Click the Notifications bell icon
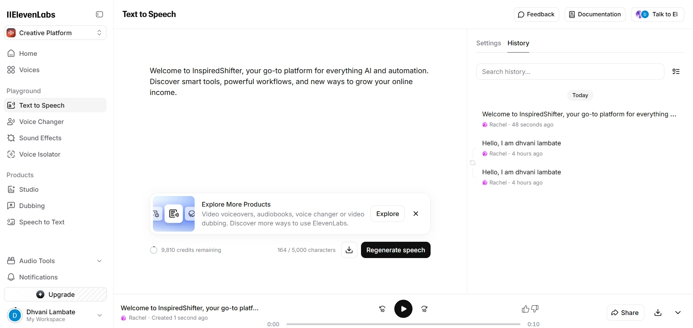This screenshot has width=693, height=328. (x=11, y=277)
